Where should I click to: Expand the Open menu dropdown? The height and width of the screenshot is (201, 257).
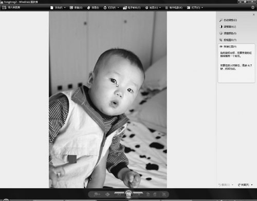point(195,8)
